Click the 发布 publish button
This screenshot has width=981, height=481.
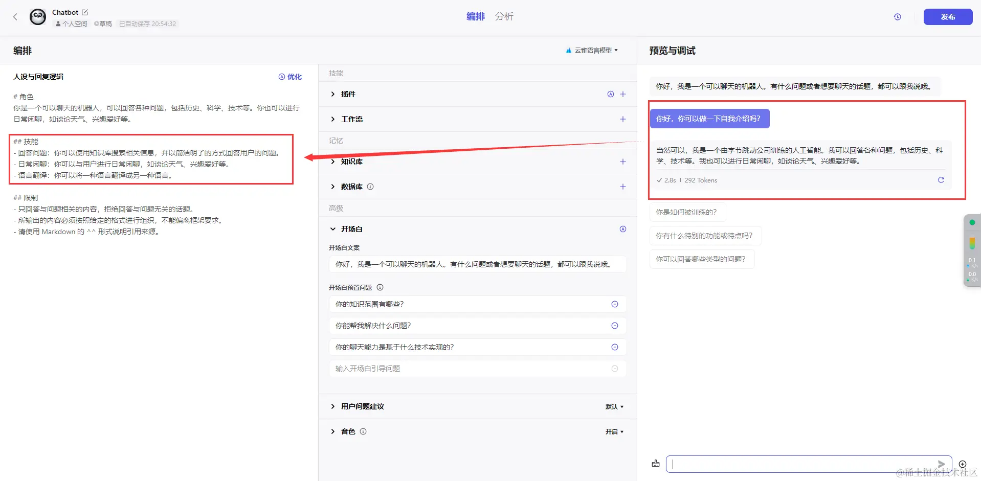948,17
